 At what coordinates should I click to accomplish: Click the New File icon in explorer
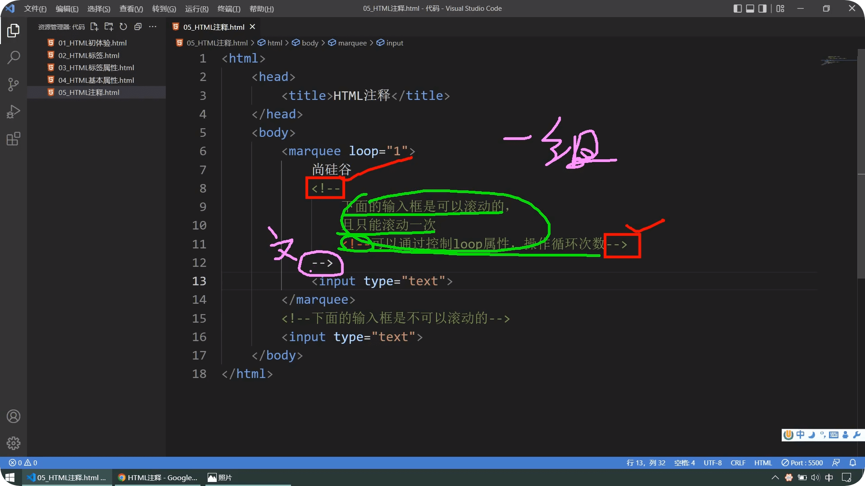(x=94, y=27)
